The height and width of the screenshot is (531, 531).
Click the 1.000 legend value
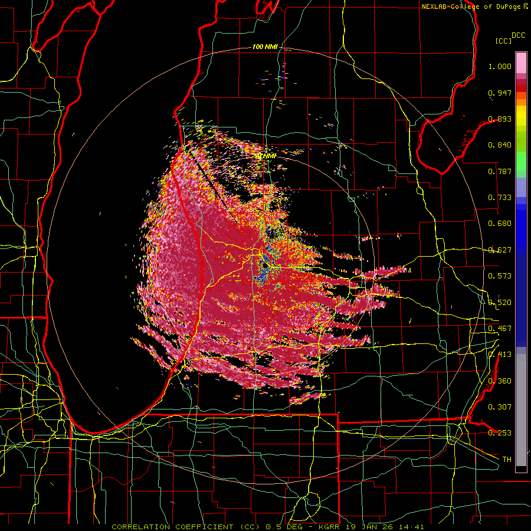pyautogui.click(x=500, y=66)
